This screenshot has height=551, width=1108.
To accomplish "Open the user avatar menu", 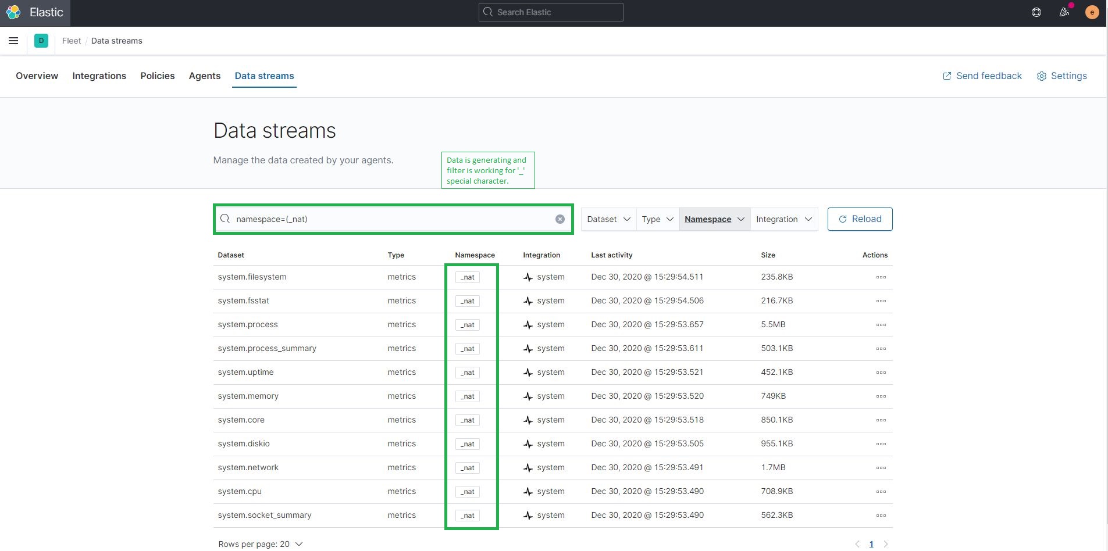I will tap(1092, 12).
